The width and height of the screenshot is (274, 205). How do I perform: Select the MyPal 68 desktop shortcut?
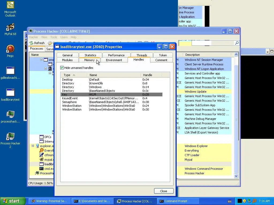[x=10, y=29]
